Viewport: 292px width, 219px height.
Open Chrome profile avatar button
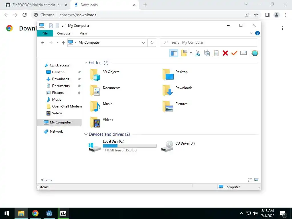(x=277, y=15)
